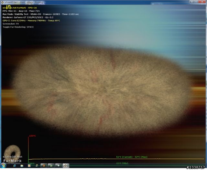Switch to the white diamond icon taskbar app
Screen dimensions: 207x170
(59, 166)
